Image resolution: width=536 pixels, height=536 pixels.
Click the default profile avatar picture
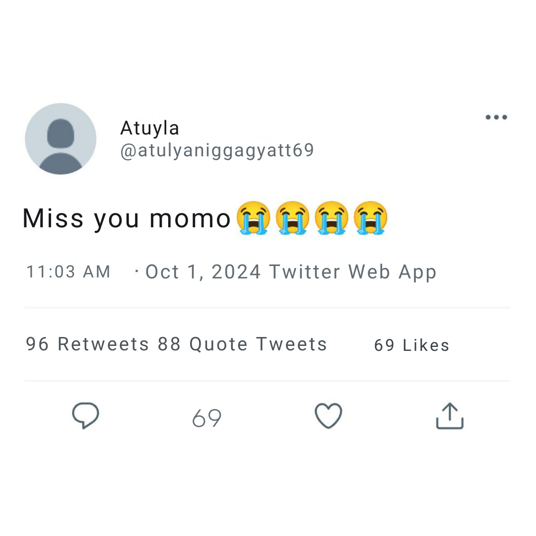(x=61, y=139)
